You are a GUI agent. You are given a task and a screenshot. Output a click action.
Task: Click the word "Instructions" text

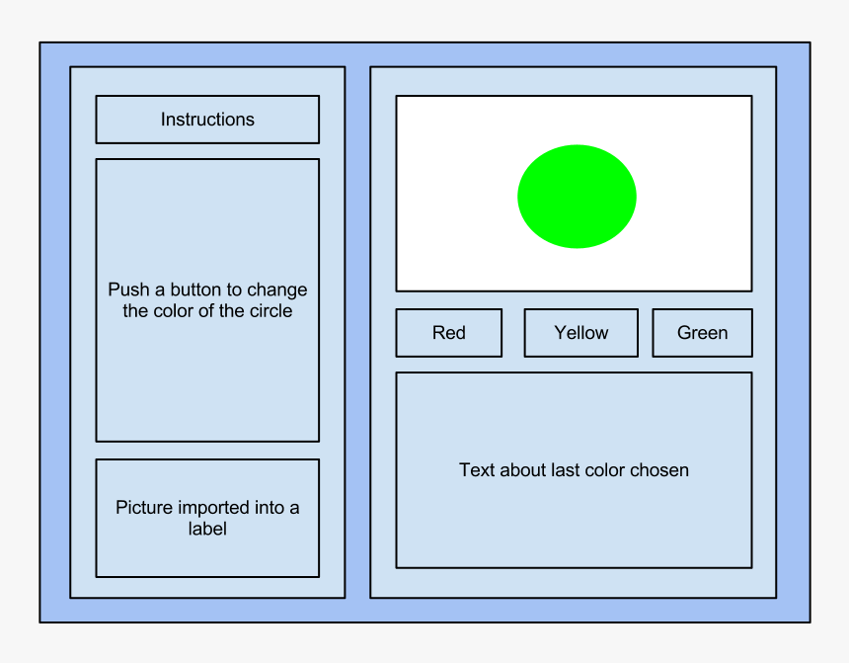tap(207, 120)
